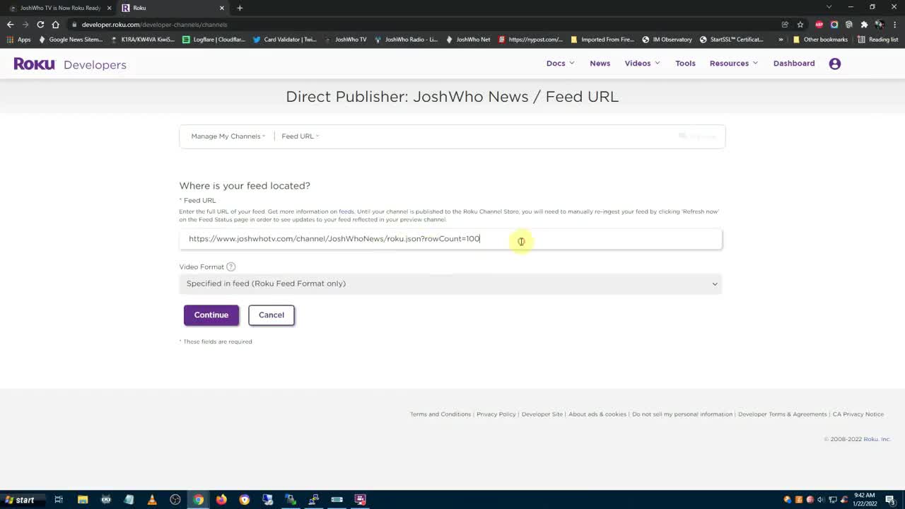This screenshot has width=905, height=509.
Task: Open the notification center icon
Action: click(890, 500)
